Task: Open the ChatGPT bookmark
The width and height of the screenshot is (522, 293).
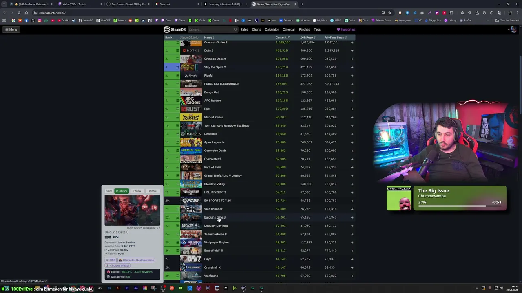Action: pos(103,20)
